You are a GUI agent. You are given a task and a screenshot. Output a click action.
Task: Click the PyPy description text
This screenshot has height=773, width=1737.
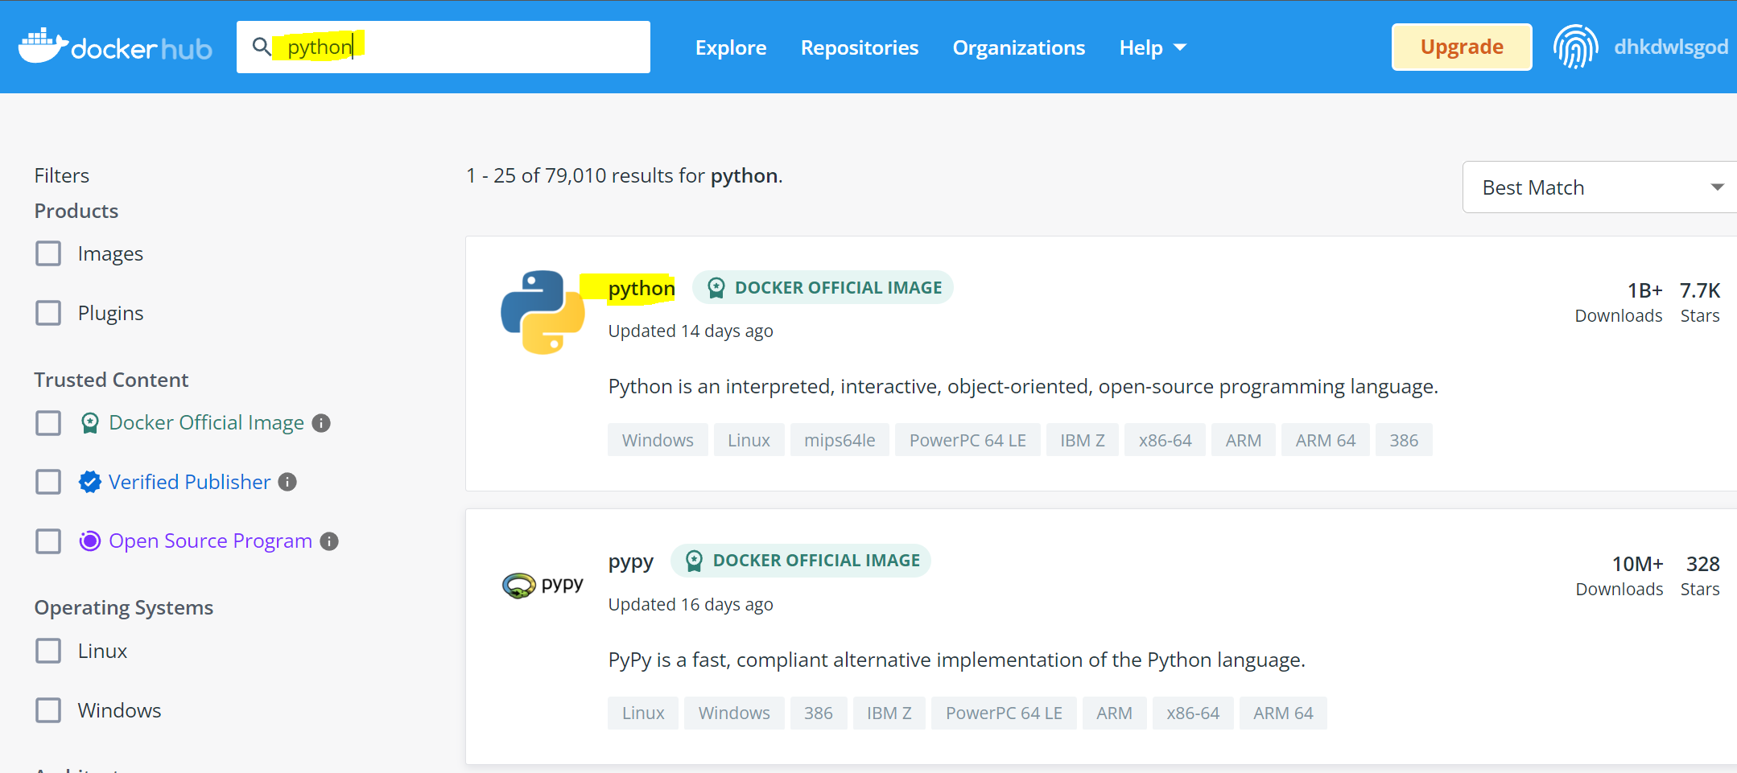tap(956, 660)
